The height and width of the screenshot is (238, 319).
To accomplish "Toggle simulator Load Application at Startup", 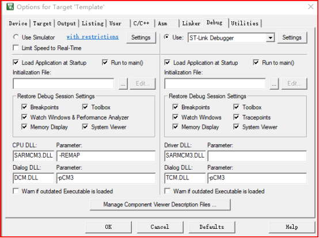I will (x=16, y=62).
